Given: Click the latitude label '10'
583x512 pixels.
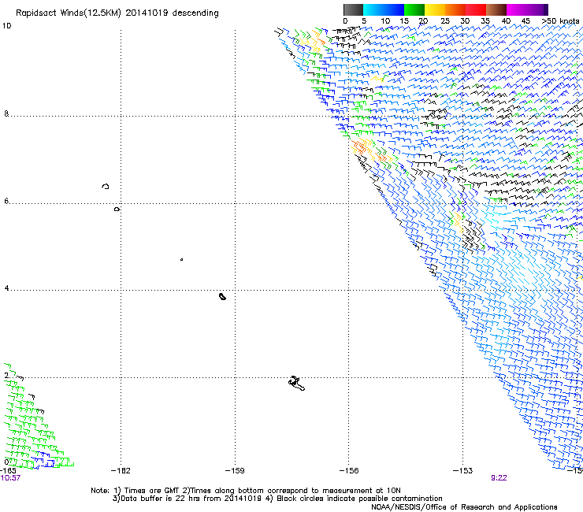Looking at the screenshot, I should point(7,26).
